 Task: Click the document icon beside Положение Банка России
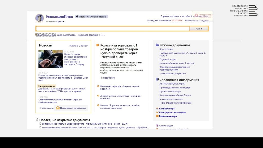coord(40,127)
